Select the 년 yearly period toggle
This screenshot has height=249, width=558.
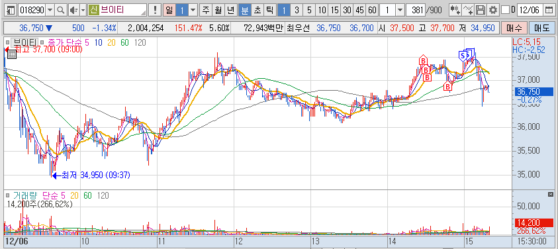pyautogui.click(x=230, y=10)
